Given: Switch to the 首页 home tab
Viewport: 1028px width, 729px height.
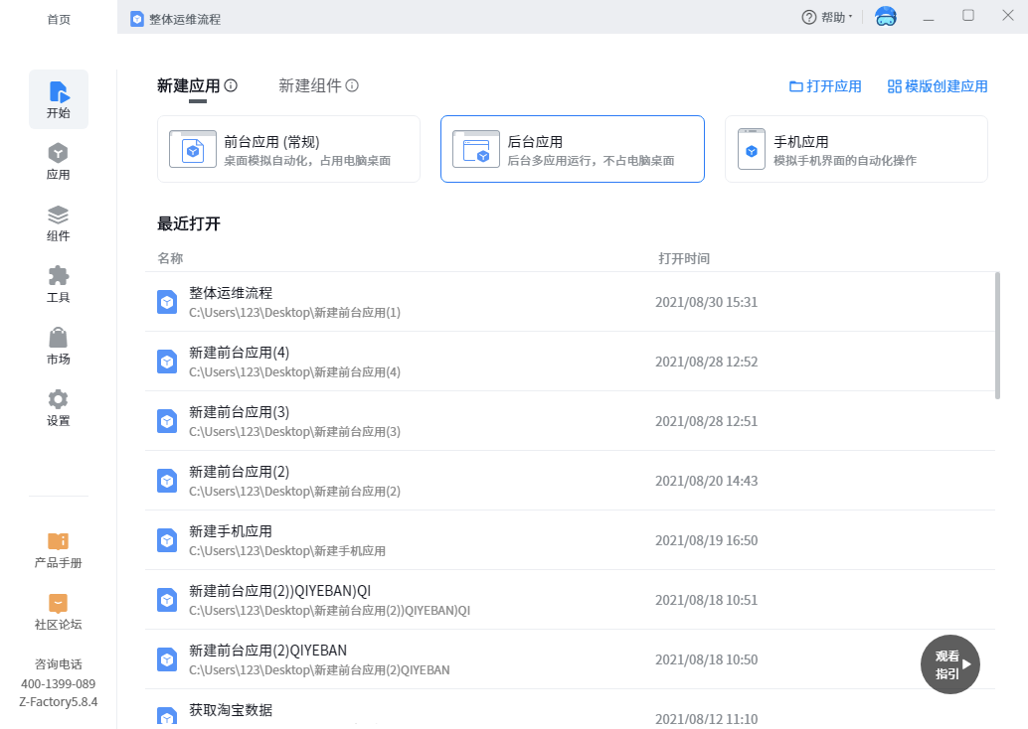Looking at the screenshot, I should [59, 19].
